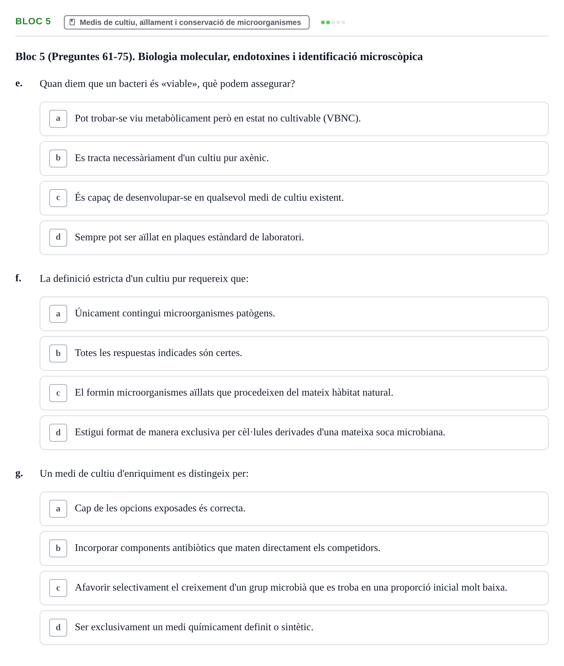Select 'Totes les respuestas indicades són certes'
564x666 pixels.
pos(294,353)
